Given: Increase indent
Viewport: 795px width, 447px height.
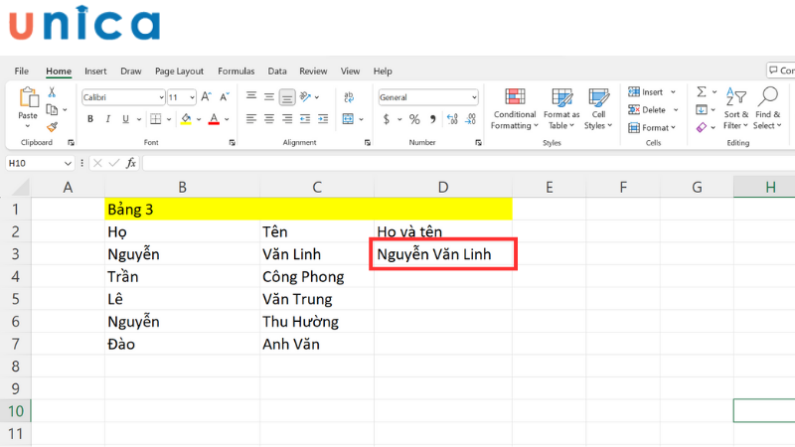Looking at the screenshot, I should point(323,119).
